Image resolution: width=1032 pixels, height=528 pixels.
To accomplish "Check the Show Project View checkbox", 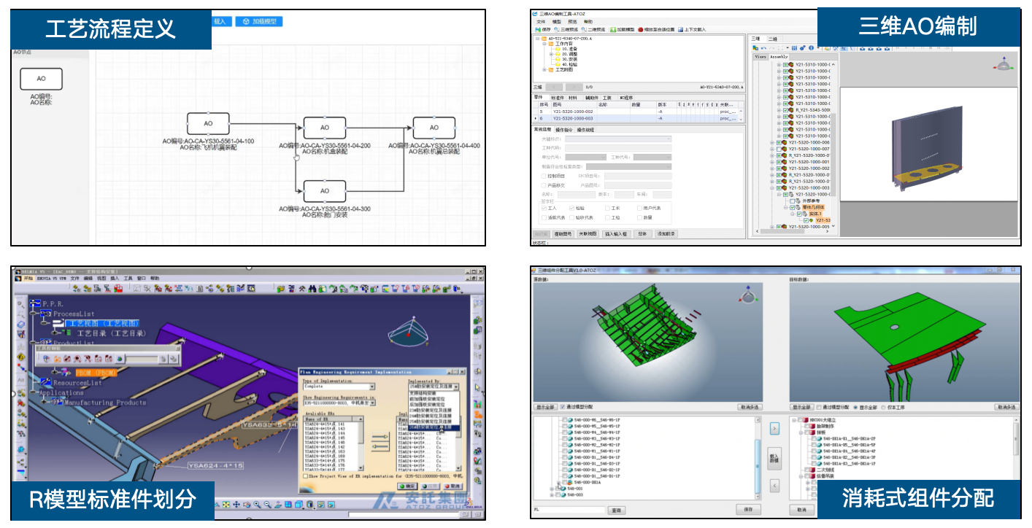I will (306, 476).
